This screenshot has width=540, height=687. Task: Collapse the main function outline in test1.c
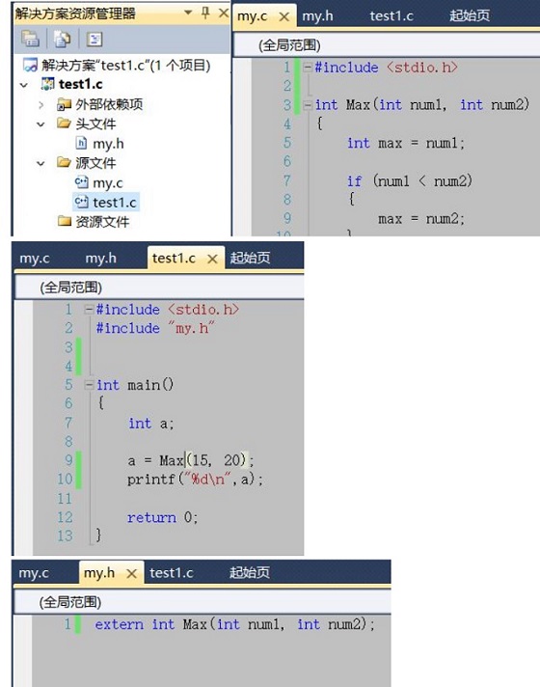point(89,385)
